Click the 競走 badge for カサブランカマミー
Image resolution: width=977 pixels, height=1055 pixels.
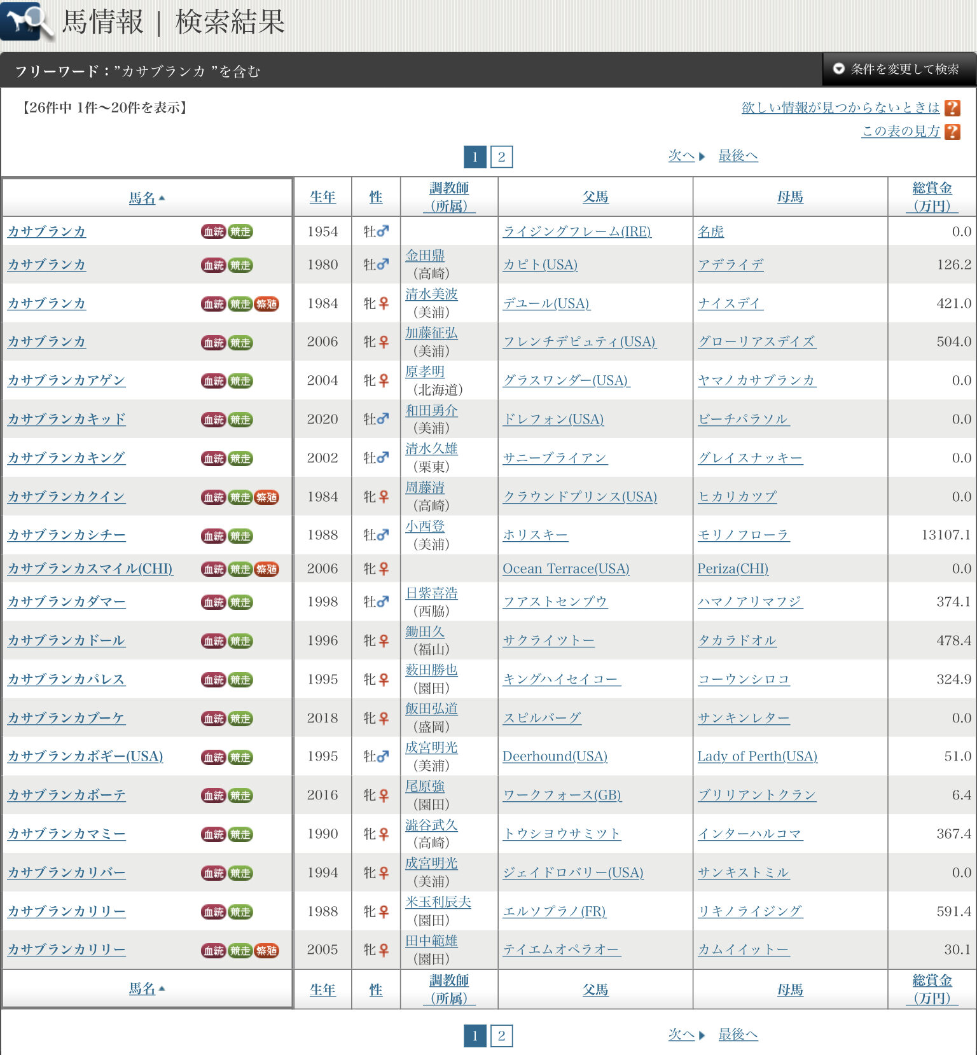(x=240, y=834)
